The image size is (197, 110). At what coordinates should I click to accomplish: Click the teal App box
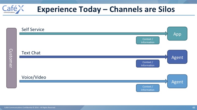[x=177, y=34]
